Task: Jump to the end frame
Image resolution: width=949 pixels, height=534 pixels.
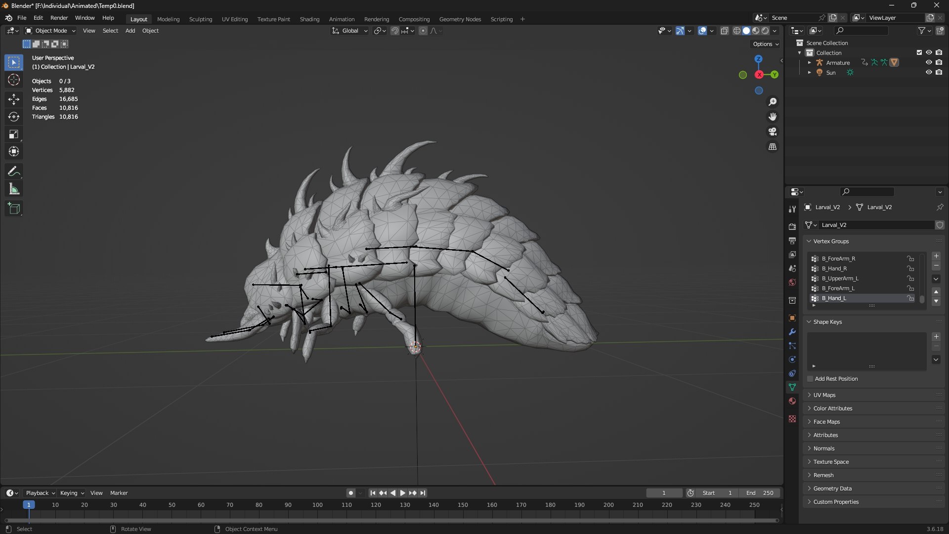Action: coord(423,493)
